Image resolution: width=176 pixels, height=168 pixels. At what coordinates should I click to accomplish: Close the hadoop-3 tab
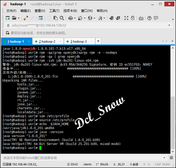click(x=91, y=42)
